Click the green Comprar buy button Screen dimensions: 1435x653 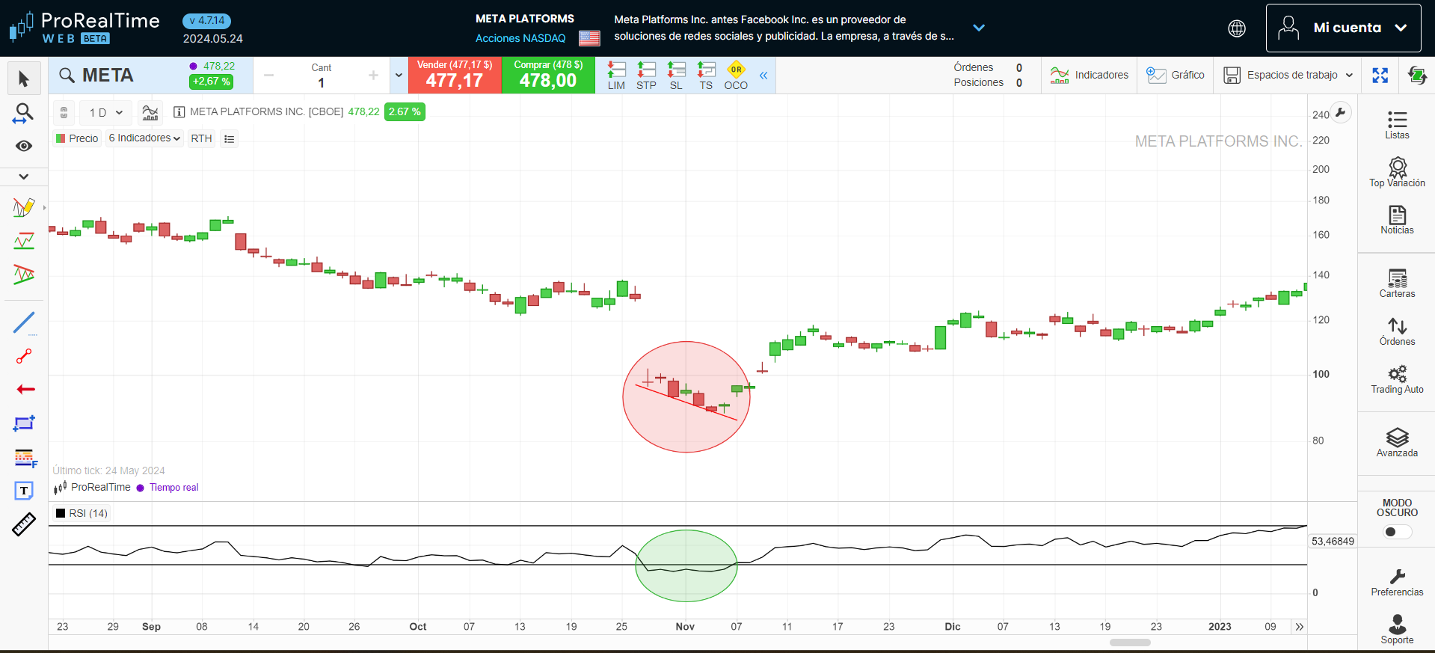[548, 75]
